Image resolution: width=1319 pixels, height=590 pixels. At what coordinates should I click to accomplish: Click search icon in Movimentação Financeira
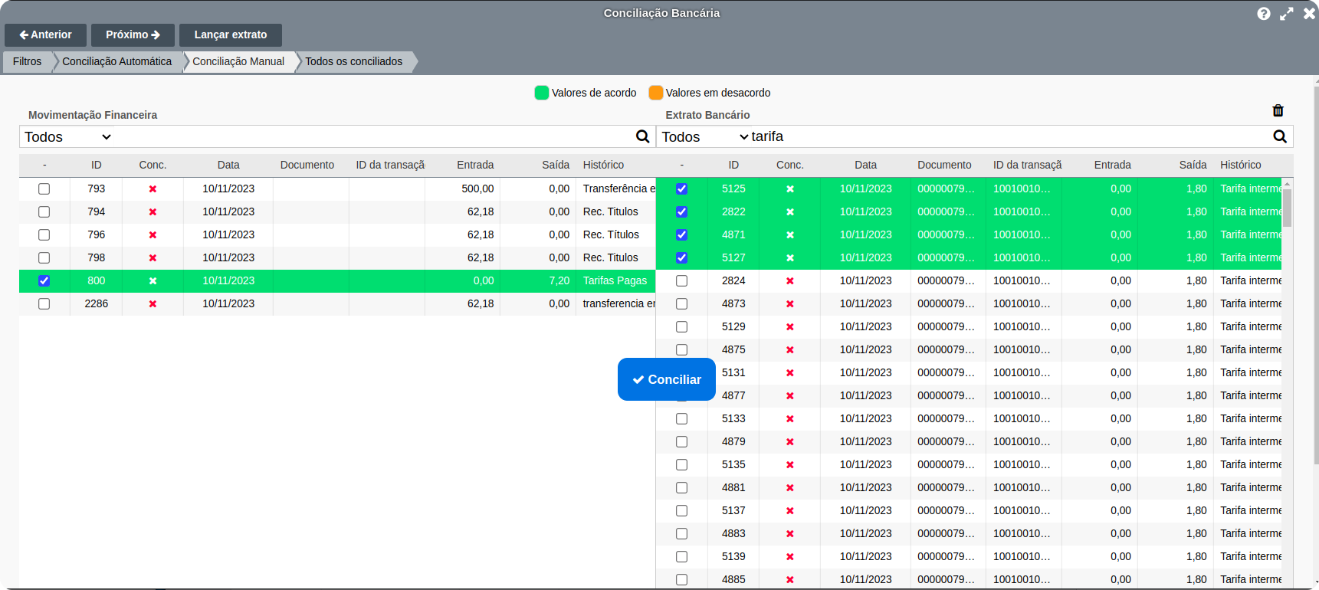pyautogui.click(x=642, y=136)
